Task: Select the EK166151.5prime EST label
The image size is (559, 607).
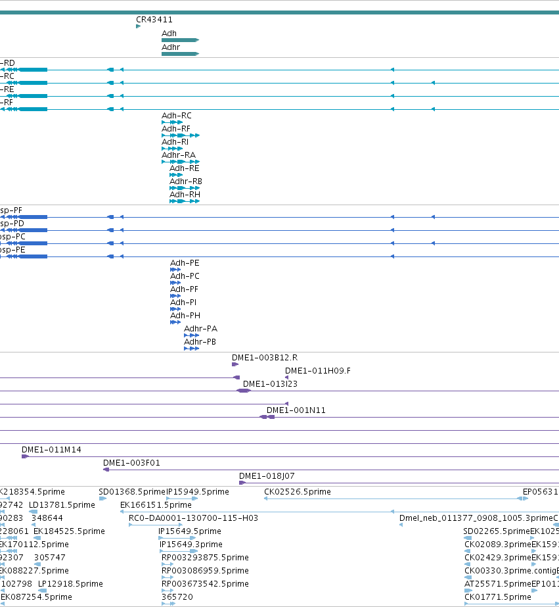Action: pyautogui.click(x=156, y=505)
